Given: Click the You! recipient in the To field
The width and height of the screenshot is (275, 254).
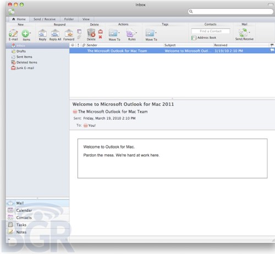Looking at the screenshot, I should [92, 126].
